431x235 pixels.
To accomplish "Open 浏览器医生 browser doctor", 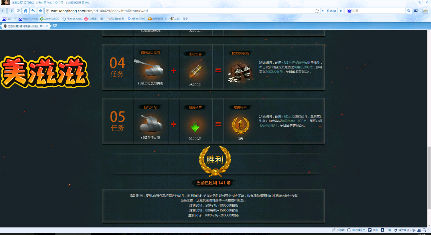I will (356, 230).
